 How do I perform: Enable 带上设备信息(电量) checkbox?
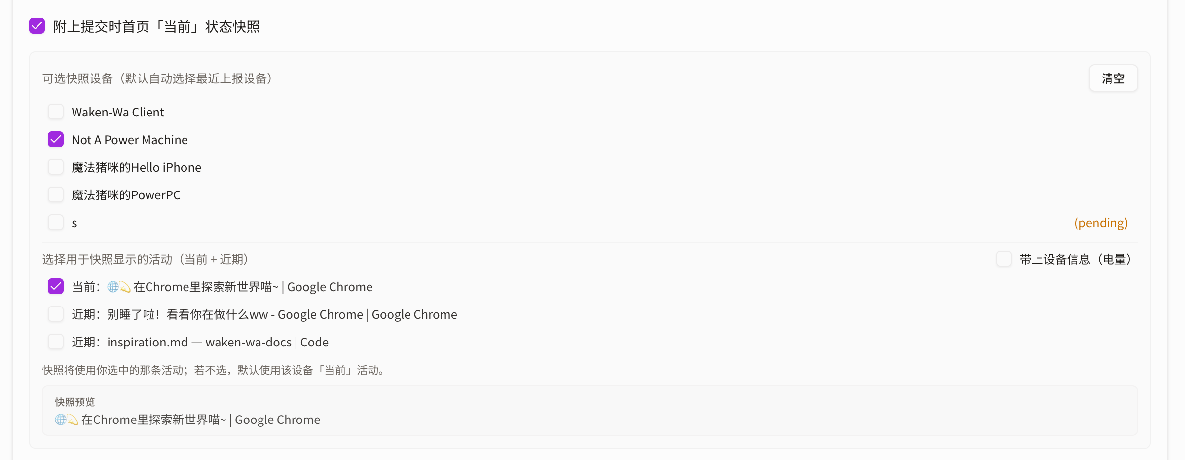point(1004,259)
